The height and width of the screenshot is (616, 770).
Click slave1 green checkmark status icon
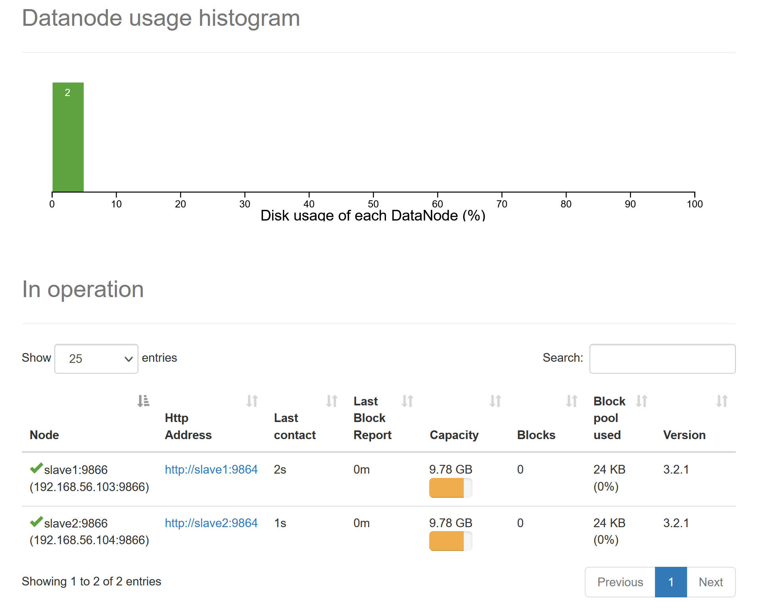36,468
